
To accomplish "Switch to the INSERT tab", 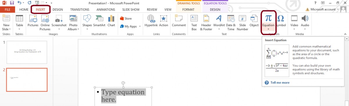I will pos(40,10).
